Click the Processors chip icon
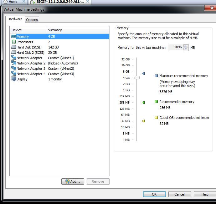216x204 pixels. [14, 42]
